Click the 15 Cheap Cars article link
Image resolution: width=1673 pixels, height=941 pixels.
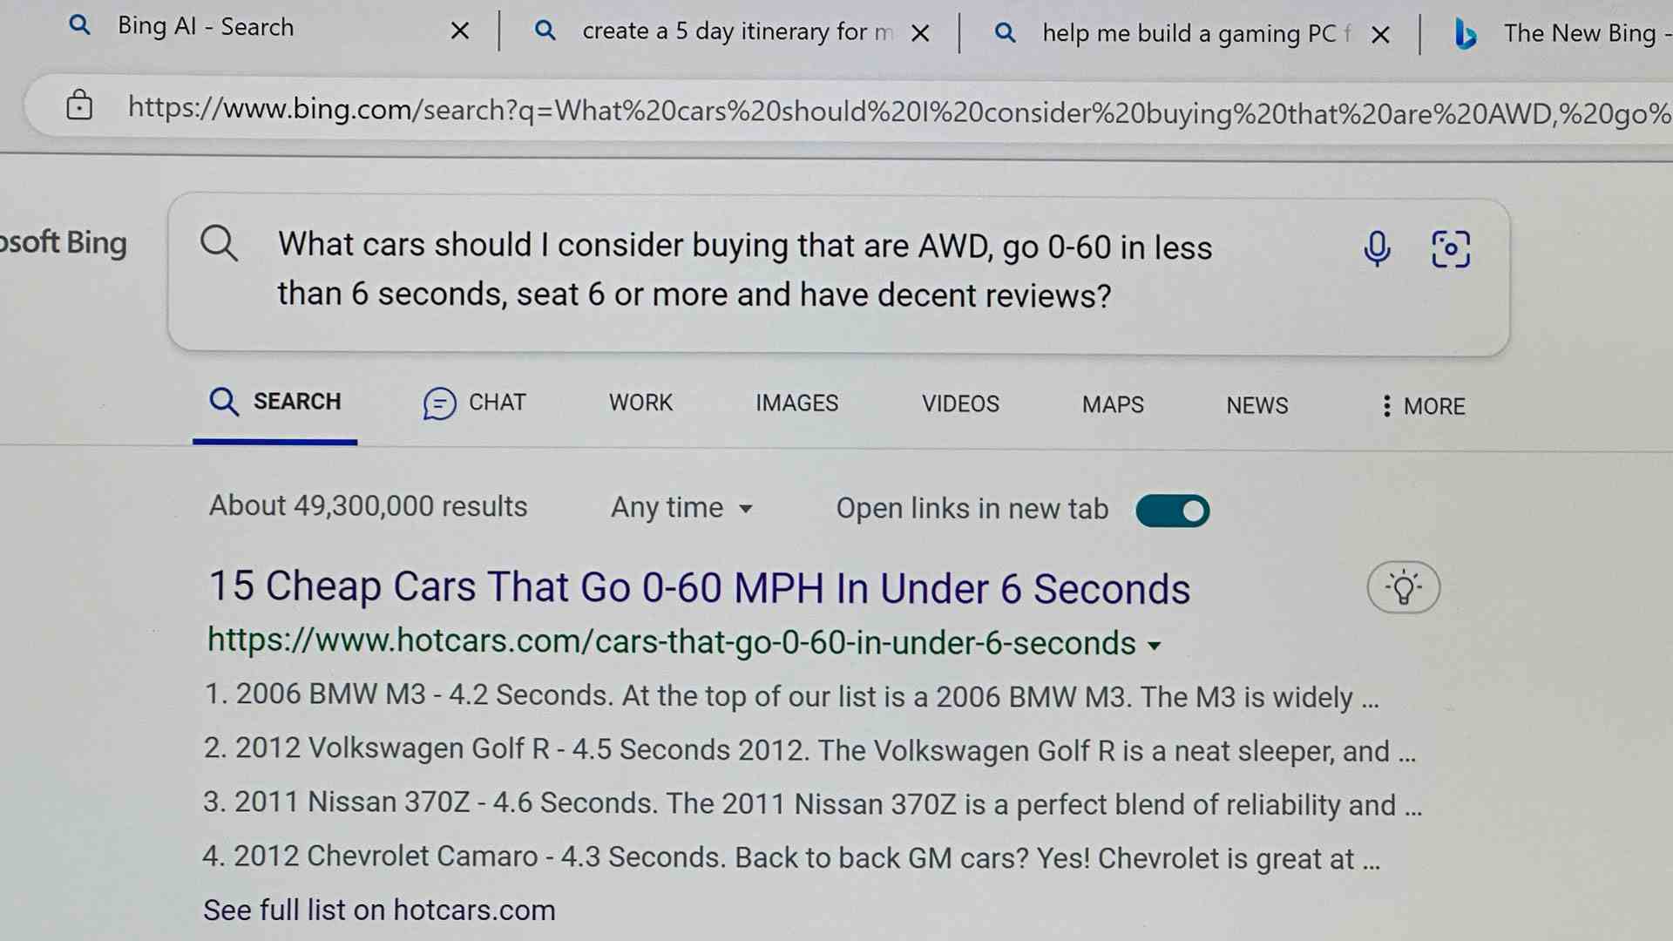[699, 587]
